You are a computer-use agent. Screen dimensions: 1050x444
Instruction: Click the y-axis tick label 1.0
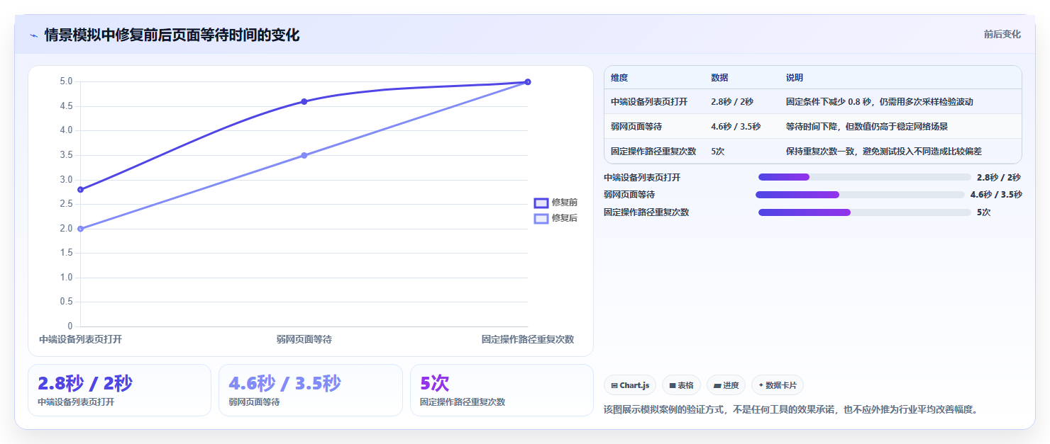point(66,278)
